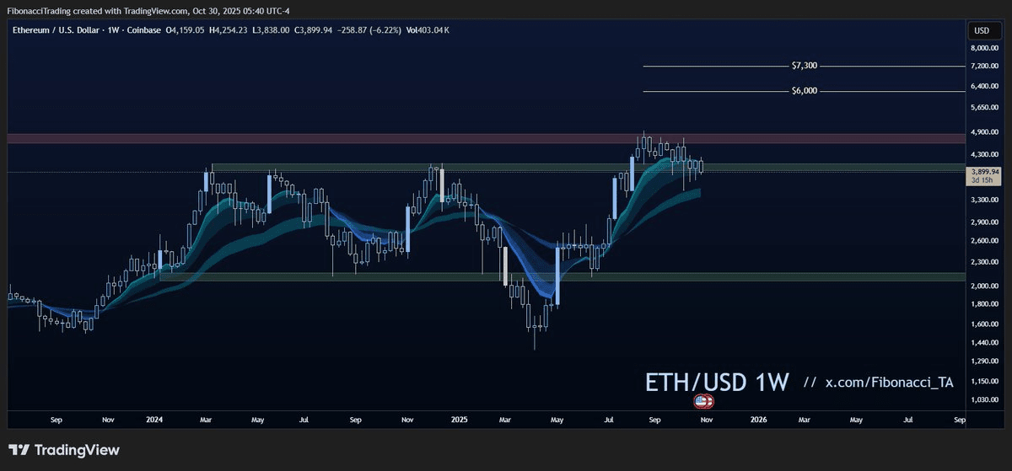Click the ETH/USD 1W text annotation

pos(717,382)
